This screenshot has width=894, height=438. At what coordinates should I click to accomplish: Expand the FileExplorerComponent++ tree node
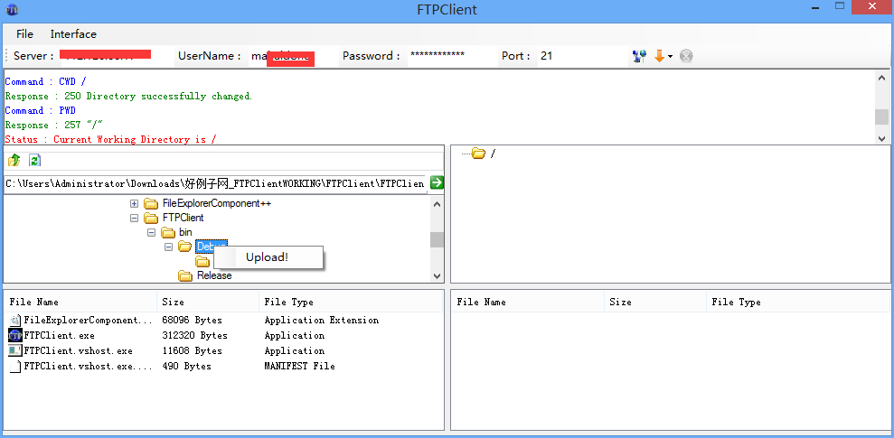tap(134, 203)
